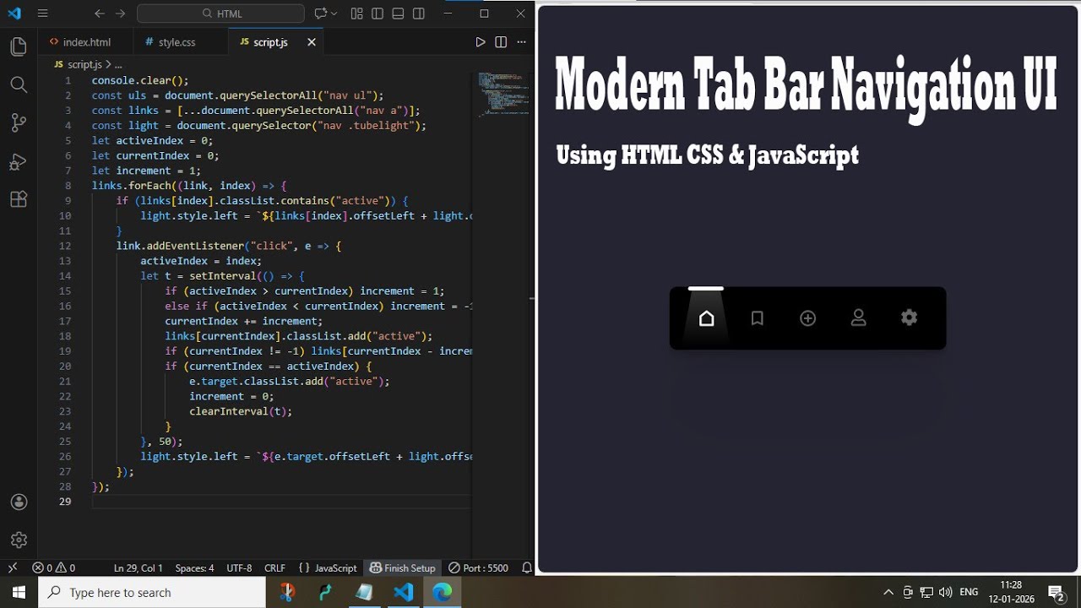Open the VS Code hamburger menu
1081x608 pixels.
43,14
